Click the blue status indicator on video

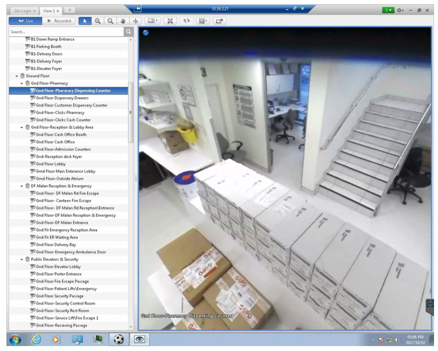(x=145, y=33)
